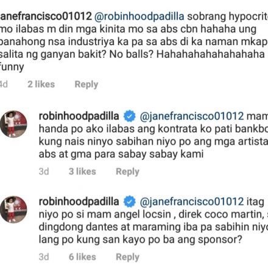Reply to the comment with 3 likes

pyautogui.click(x=127, y=172)
